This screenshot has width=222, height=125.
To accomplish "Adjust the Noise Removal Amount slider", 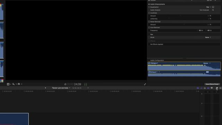I will pos(184,25).
